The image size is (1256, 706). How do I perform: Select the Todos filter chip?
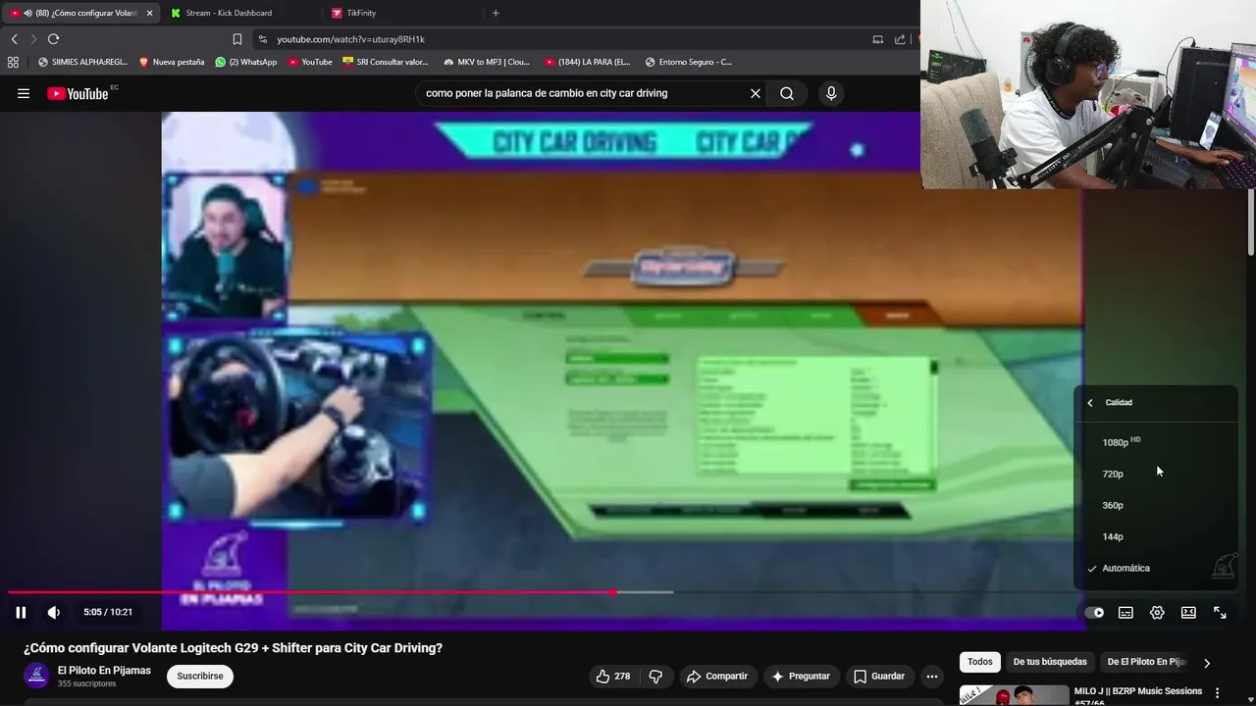pos(980,662)
